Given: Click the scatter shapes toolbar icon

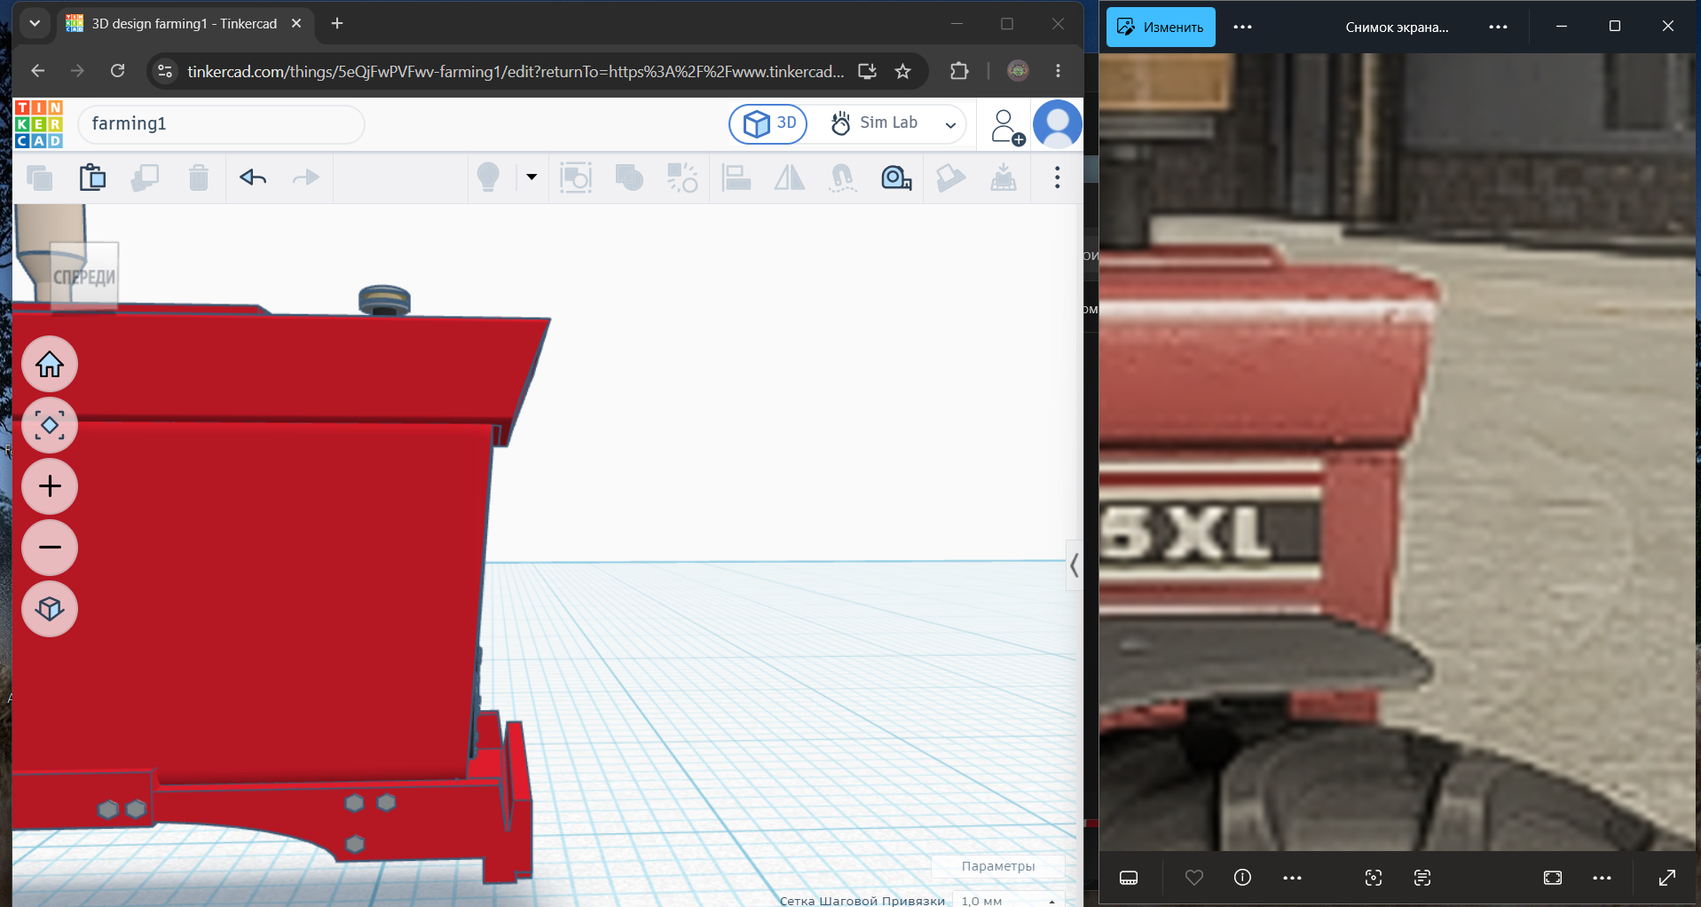Looking at the screenshot, I should tap(682, 178).
